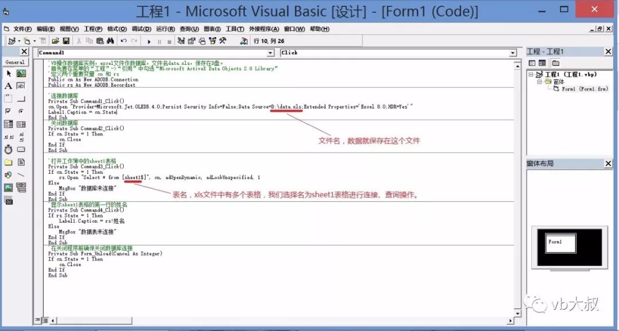Select the ComboBox control in toolbox

pyautogui.click(x=8, y=124)
